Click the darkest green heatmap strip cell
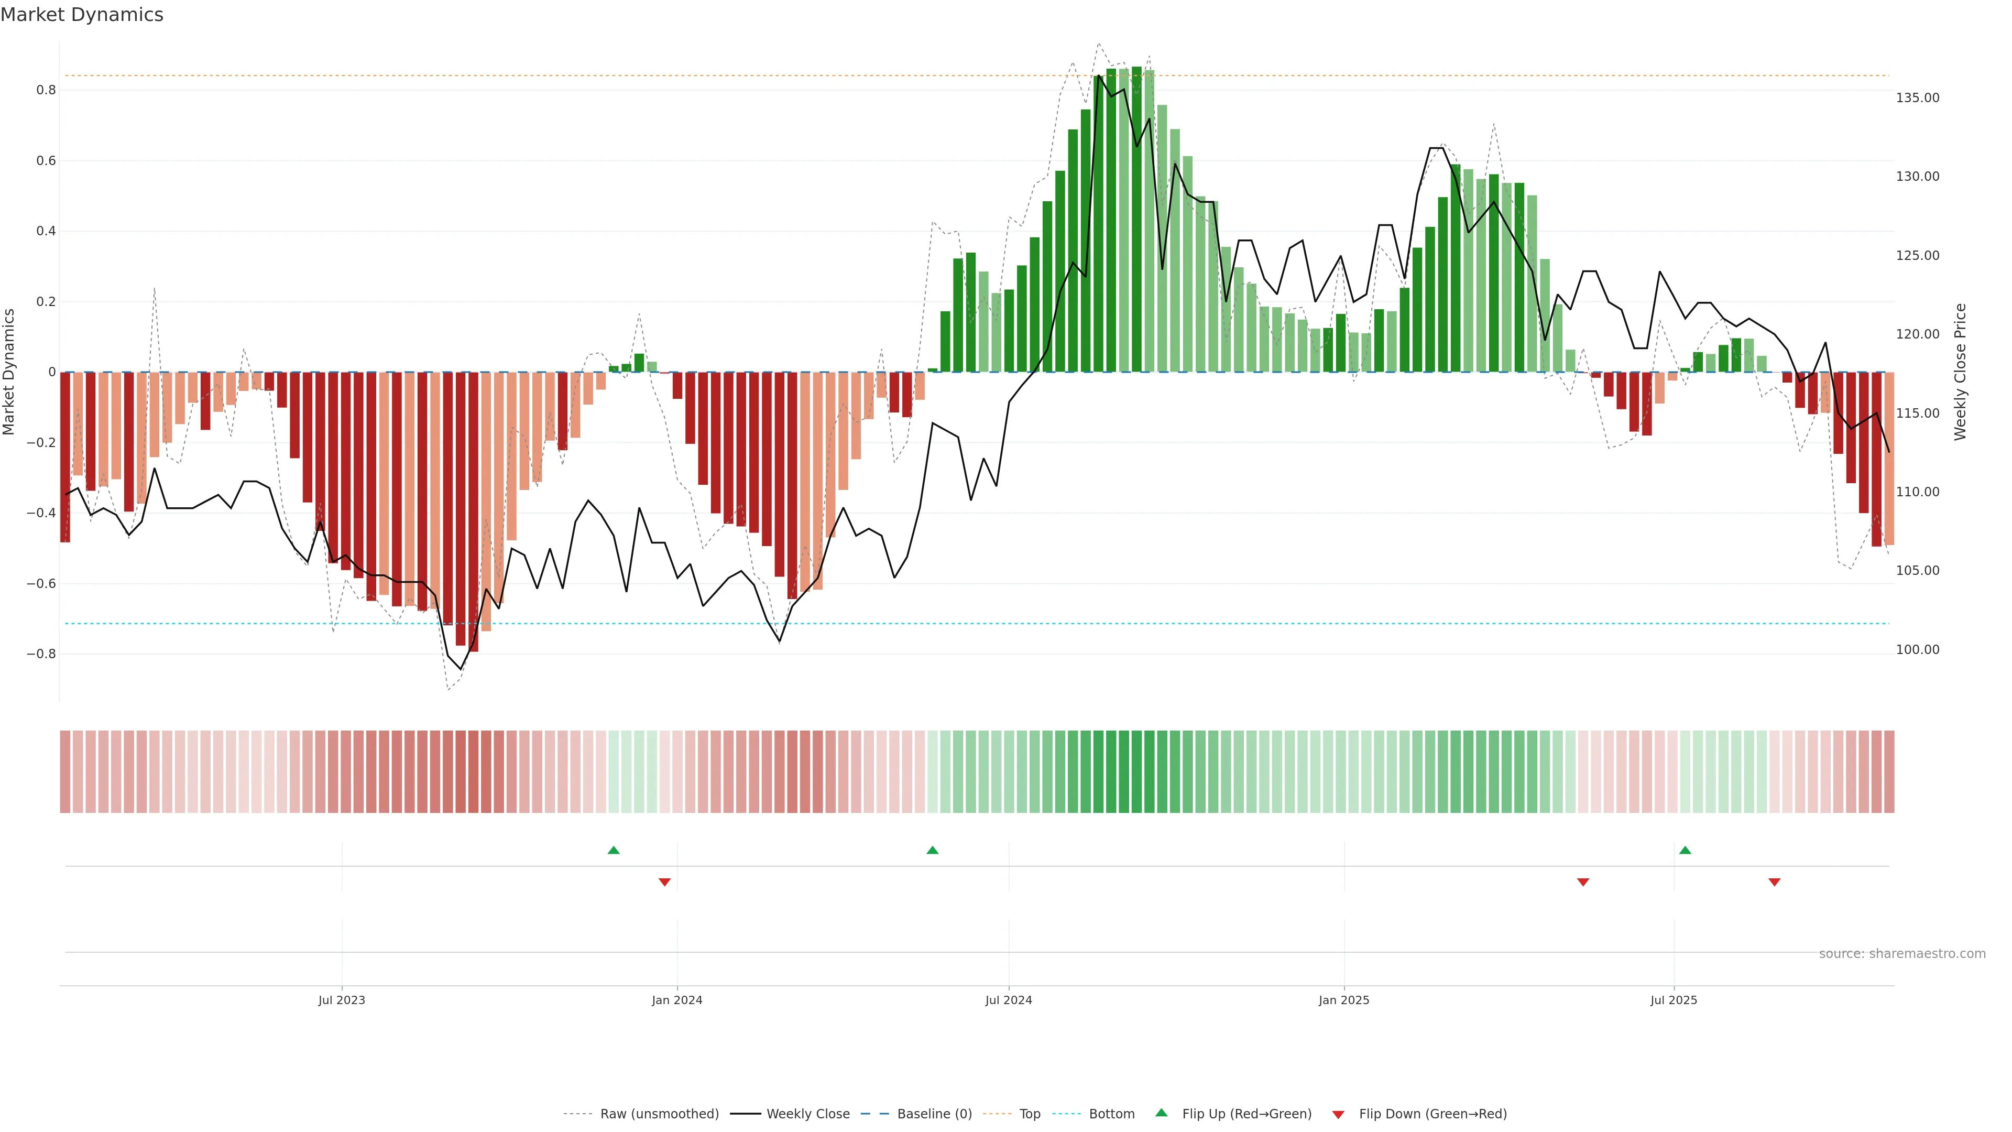 (x=1136, y=772)
